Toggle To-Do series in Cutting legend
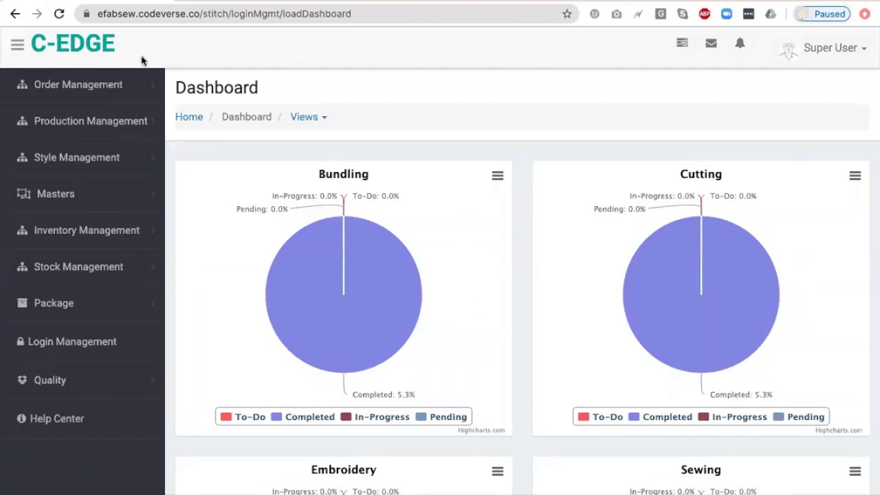The height and width of the screenshot is (495, 880). click(600, 417)
